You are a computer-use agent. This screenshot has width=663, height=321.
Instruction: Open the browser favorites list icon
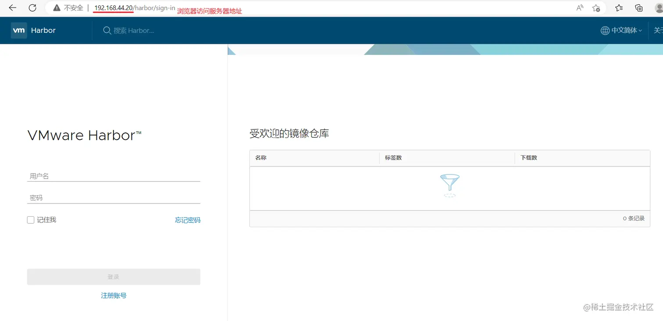(x=619, y=8)
